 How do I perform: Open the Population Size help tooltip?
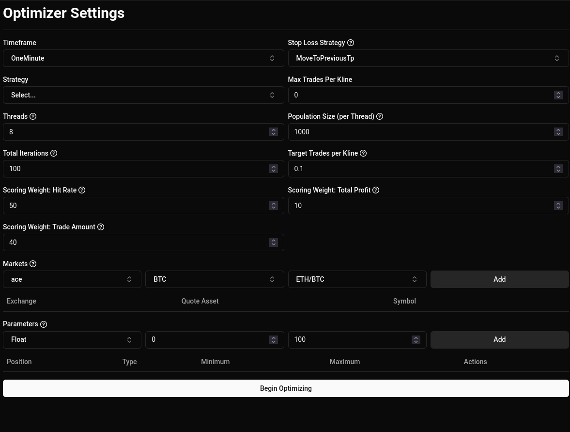[380, 116]
